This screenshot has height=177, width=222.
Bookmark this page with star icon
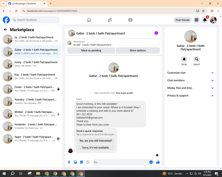(203, 11)
